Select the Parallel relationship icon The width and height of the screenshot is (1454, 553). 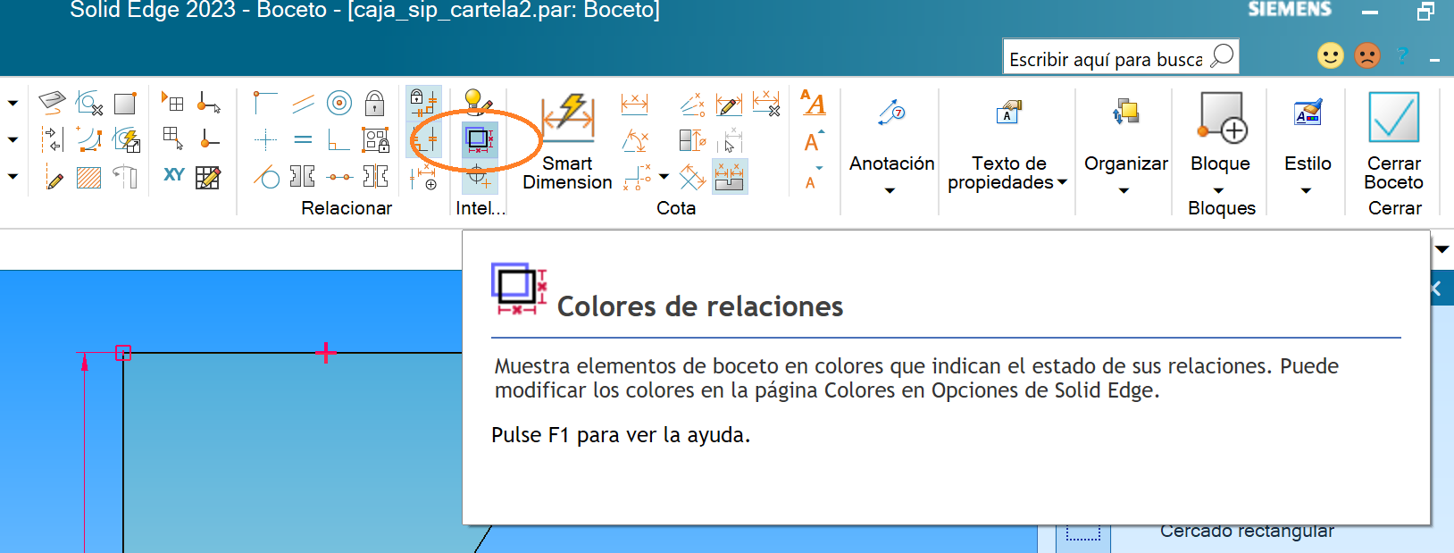(303, 104)
